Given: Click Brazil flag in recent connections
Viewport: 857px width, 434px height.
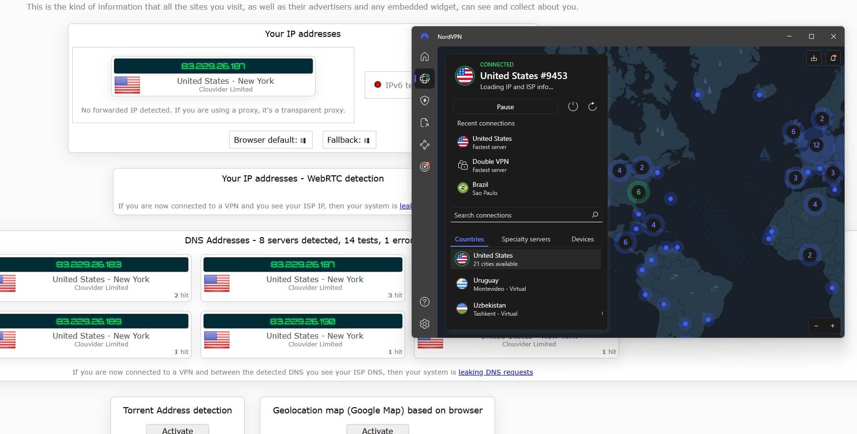Looking at the screenshot, I should click(x=463, y=188).
